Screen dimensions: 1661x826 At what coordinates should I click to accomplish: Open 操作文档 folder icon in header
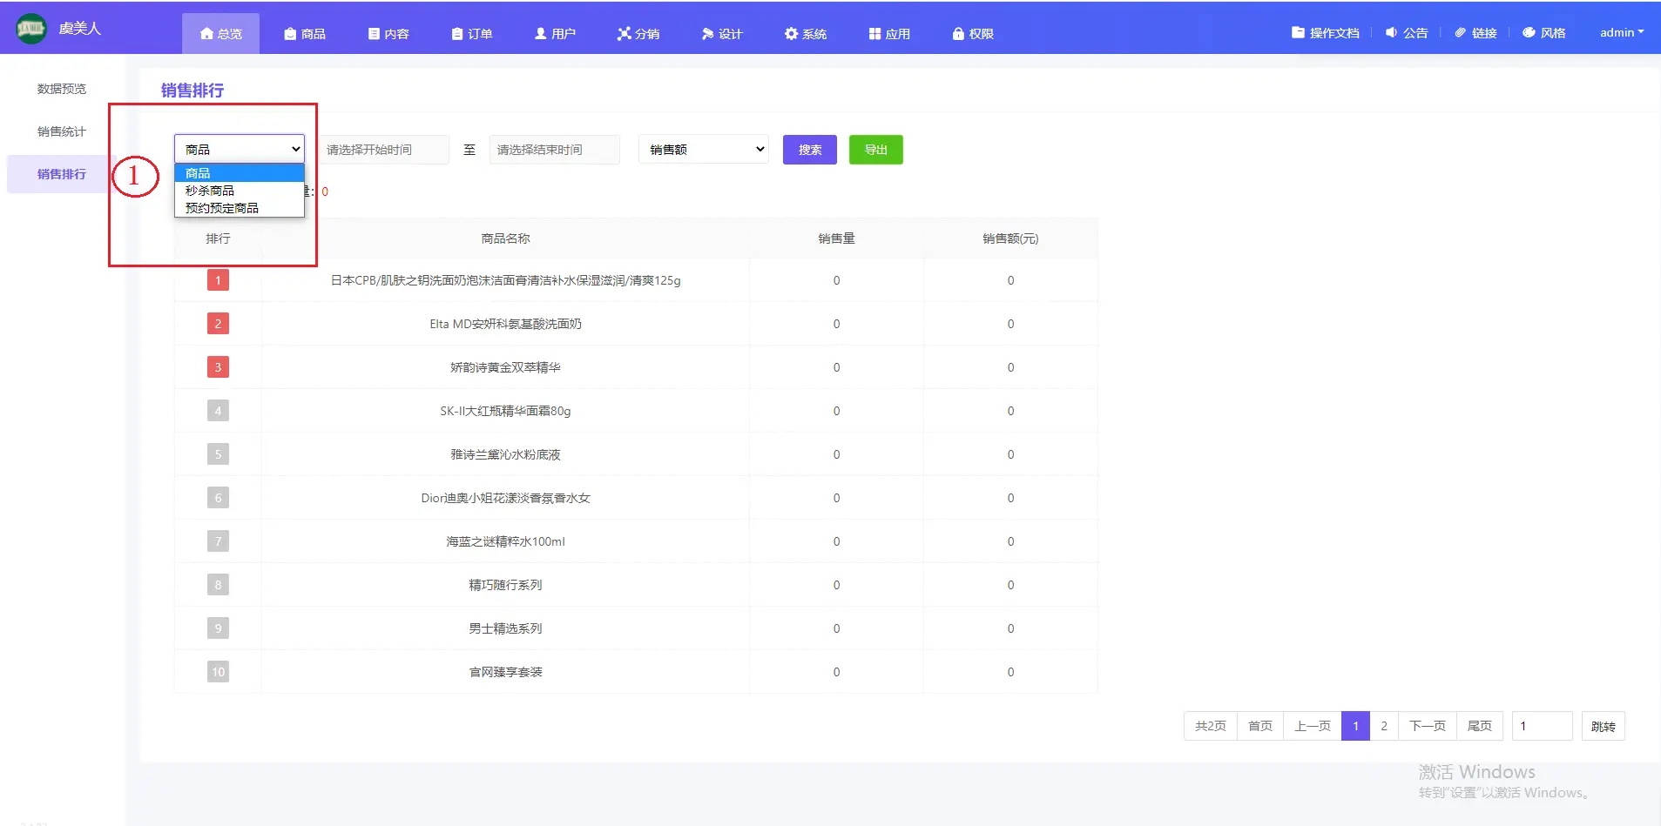click(x=1298, y=33)
